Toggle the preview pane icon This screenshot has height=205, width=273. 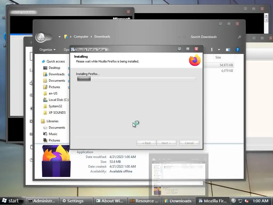pyautogui.click(x=228, y=50)
